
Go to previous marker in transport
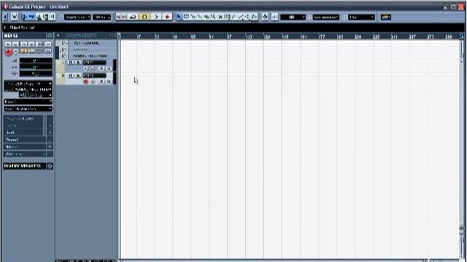[x=118, y=17]
